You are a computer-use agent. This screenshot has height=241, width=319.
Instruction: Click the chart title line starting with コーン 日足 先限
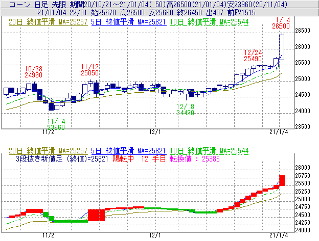point(148,4)
